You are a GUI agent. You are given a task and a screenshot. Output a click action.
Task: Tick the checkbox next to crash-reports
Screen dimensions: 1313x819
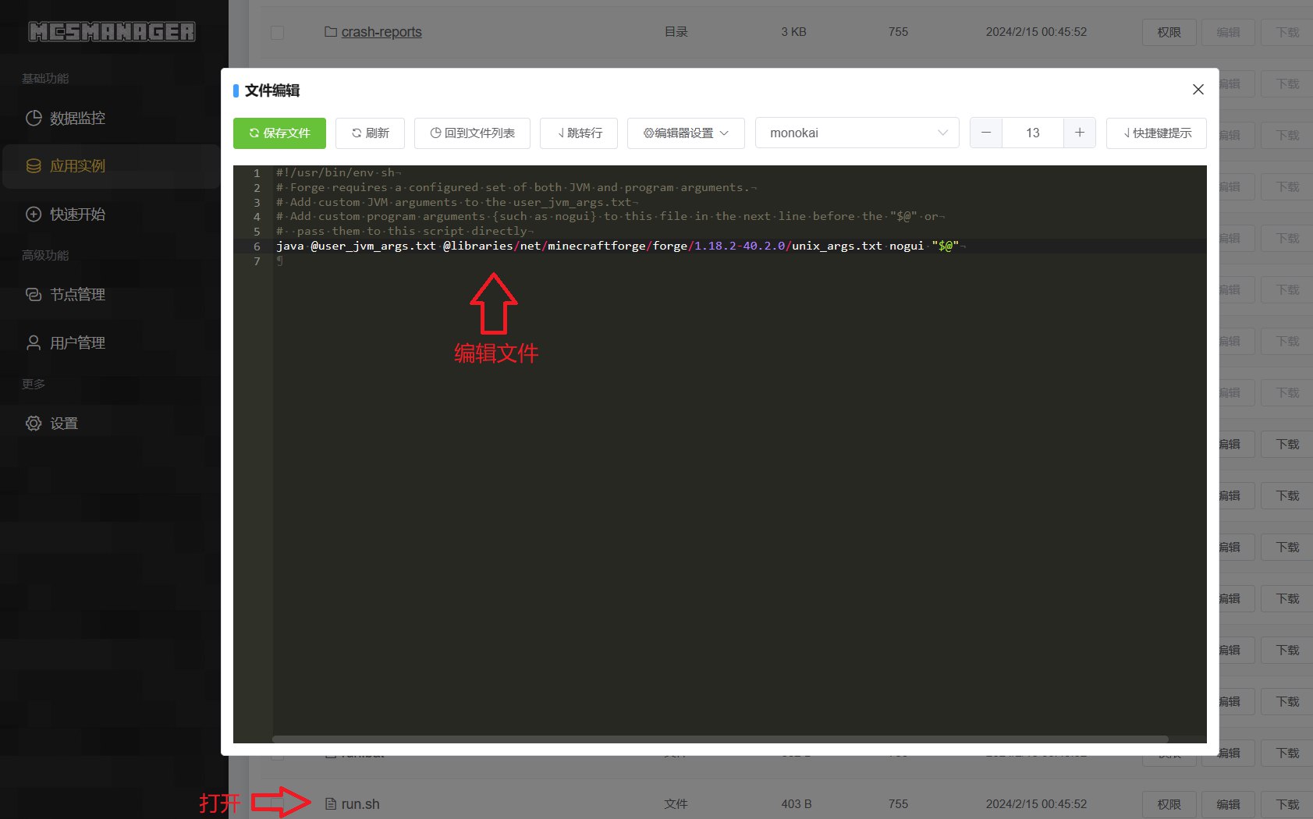coord(277,33)
